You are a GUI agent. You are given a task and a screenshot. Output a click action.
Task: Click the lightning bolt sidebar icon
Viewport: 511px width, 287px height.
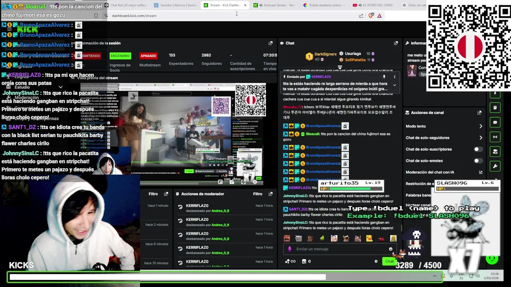pos(495,93)
